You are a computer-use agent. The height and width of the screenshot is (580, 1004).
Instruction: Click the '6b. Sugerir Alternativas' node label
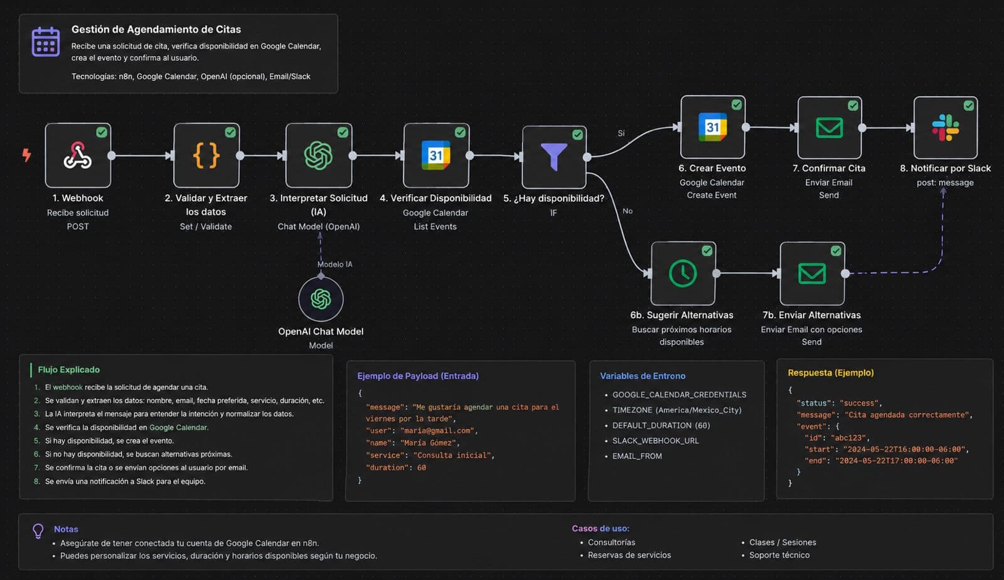[x=681, y=315]
